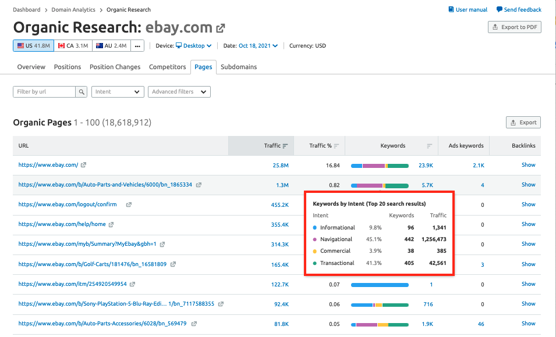Click Show backlinks for itm/254920549954 row
Screen dimensions: 556x337
pyautogui.click(x=528, y=284)
